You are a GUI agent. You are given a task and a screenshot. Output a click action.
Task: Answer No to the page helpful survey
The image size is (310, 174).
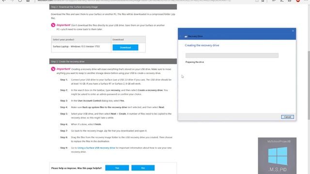tap(143, 168)
